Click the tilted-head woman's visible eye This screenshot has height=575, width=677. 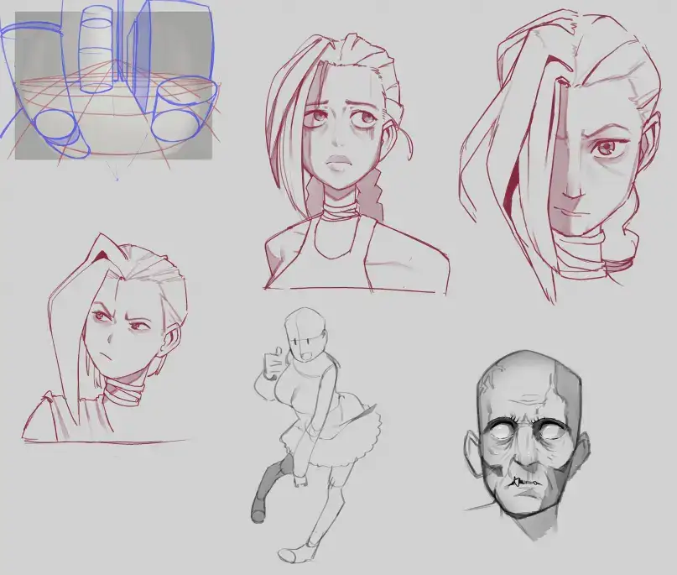pyautogui.click(x=607, y=150)
